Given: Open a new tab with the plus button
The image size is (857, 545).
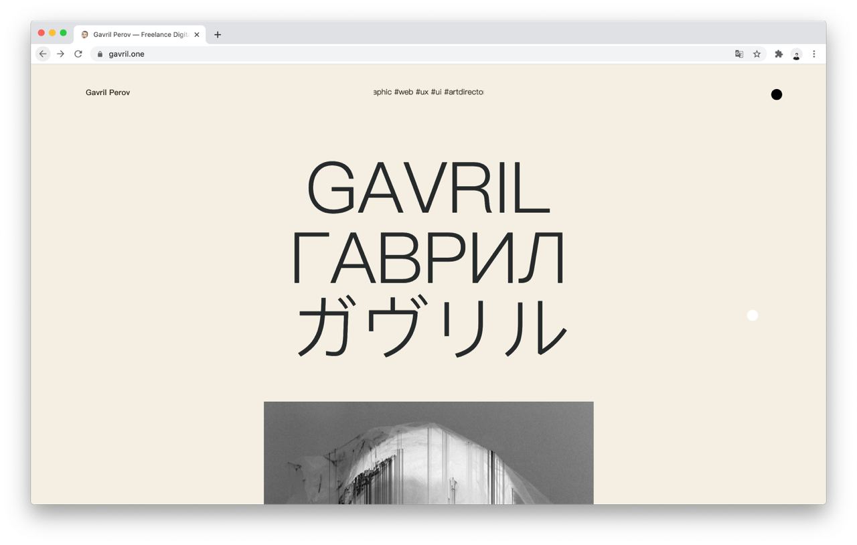Looking at the screenshot, I should click(x=218, y=35).
